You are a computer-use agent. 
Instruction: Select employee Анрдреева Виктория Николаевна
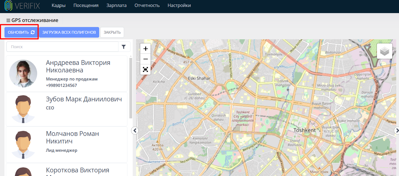pos(66,74)
